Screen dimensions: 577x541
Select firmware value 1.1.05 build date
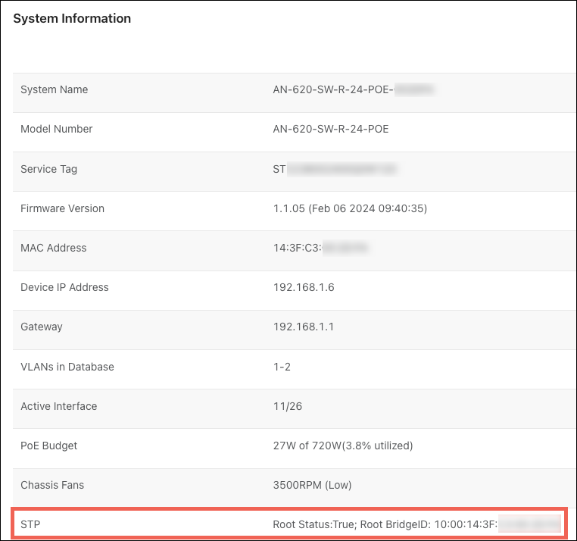click(350, 208)
